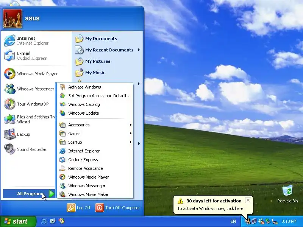Click the start button
The image size is (303, 227).
18,221
